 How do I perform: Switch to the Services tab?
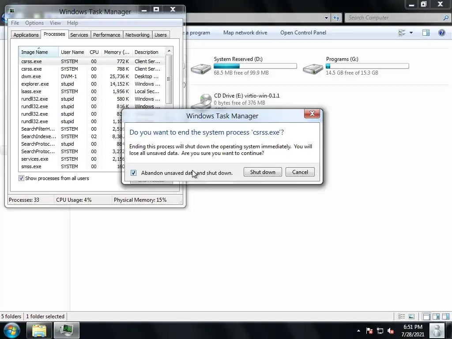(x=79, y=35)
